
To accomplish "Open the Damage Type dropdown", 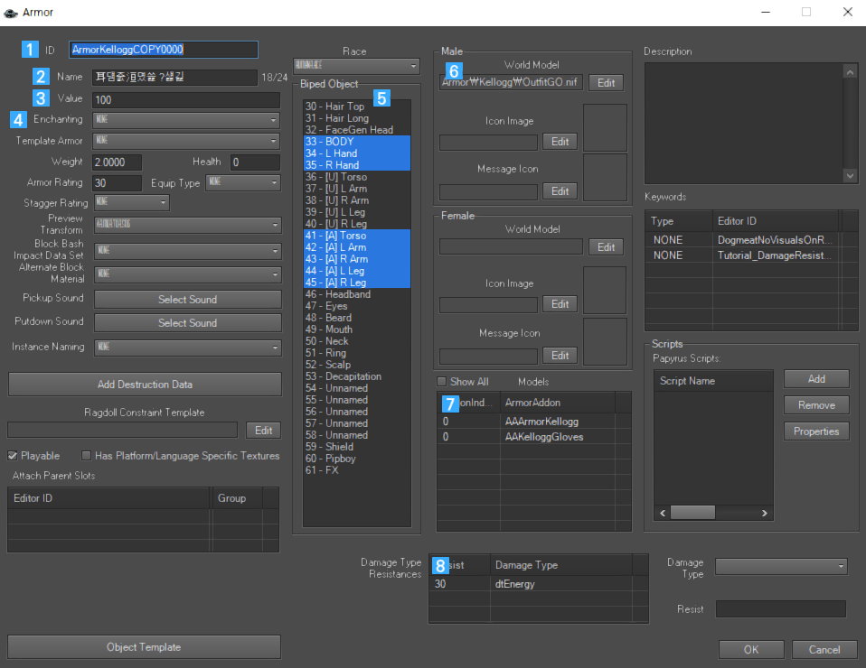I will point(782,567).
